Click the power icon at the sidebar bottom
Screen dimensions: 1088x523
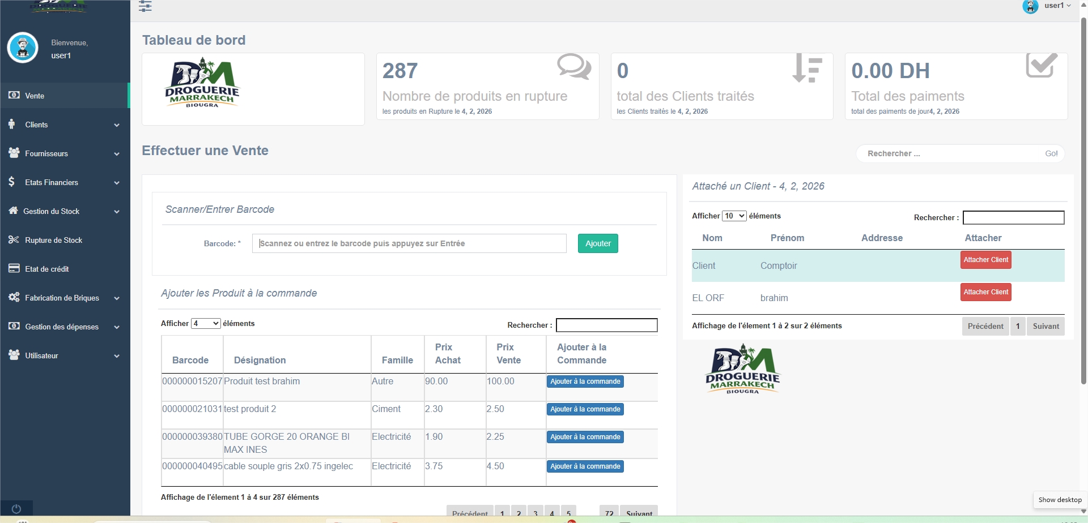tap(16, 508)
